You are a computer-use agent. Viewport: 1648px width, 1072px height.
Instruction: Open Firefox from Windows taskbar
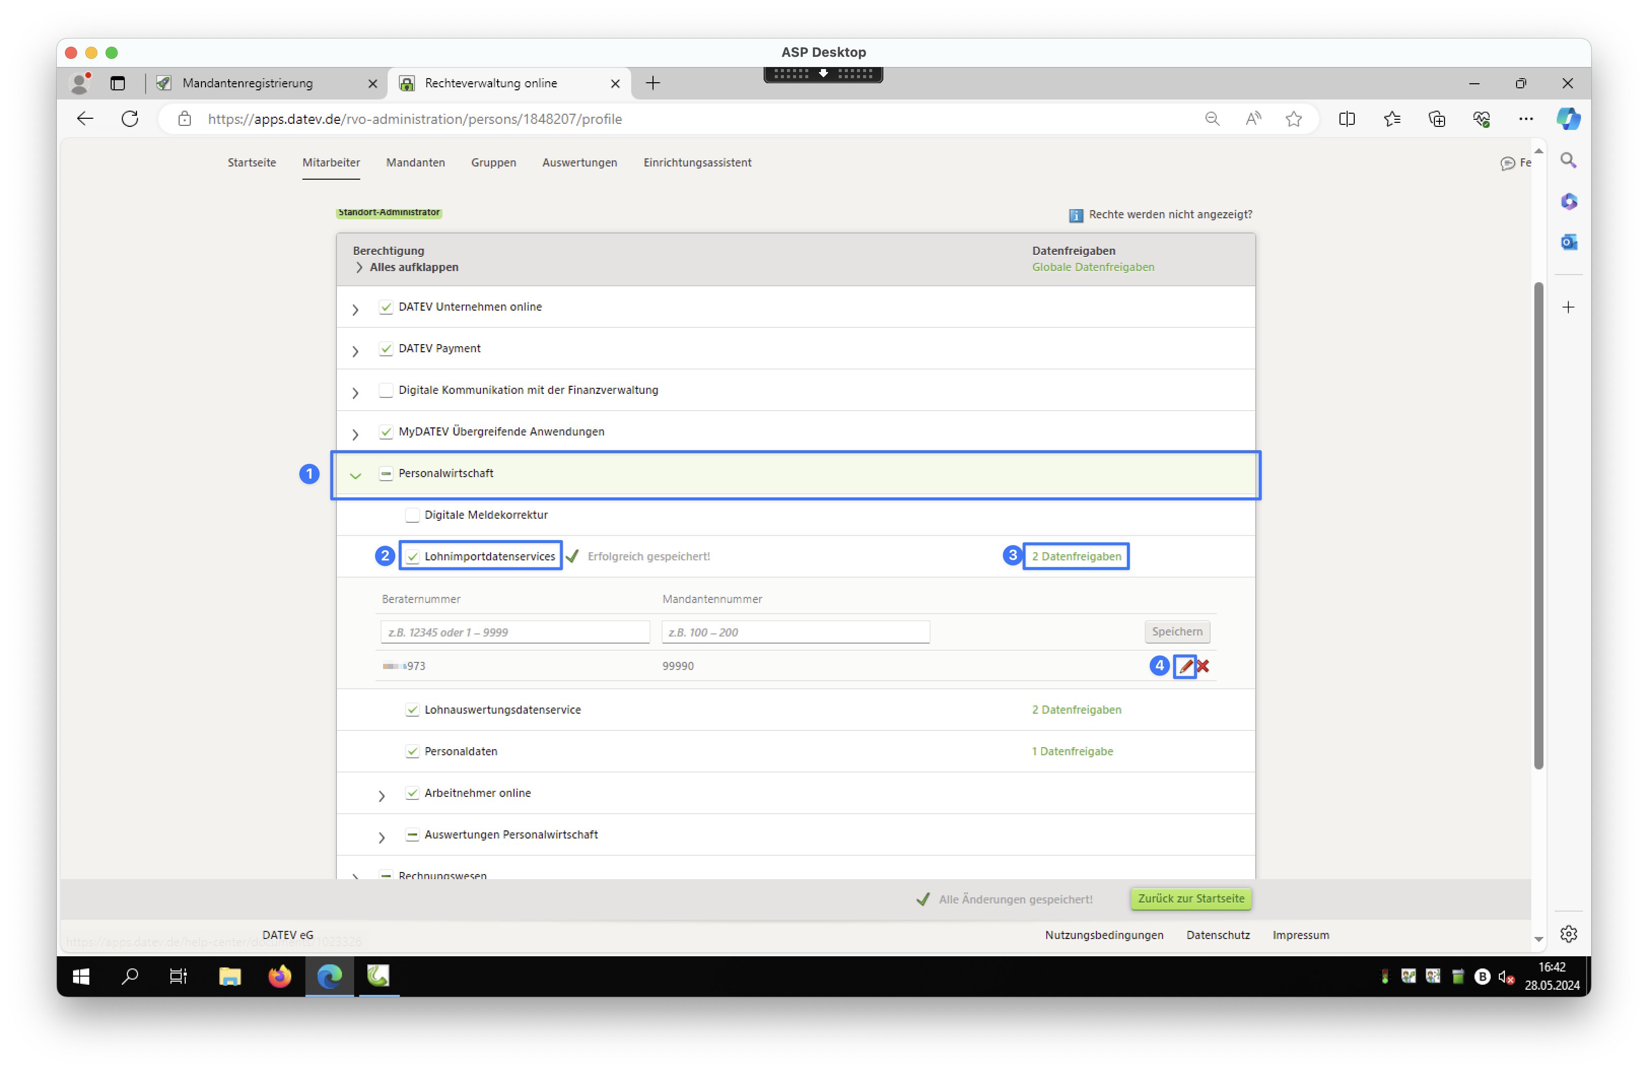coord(280,977)
